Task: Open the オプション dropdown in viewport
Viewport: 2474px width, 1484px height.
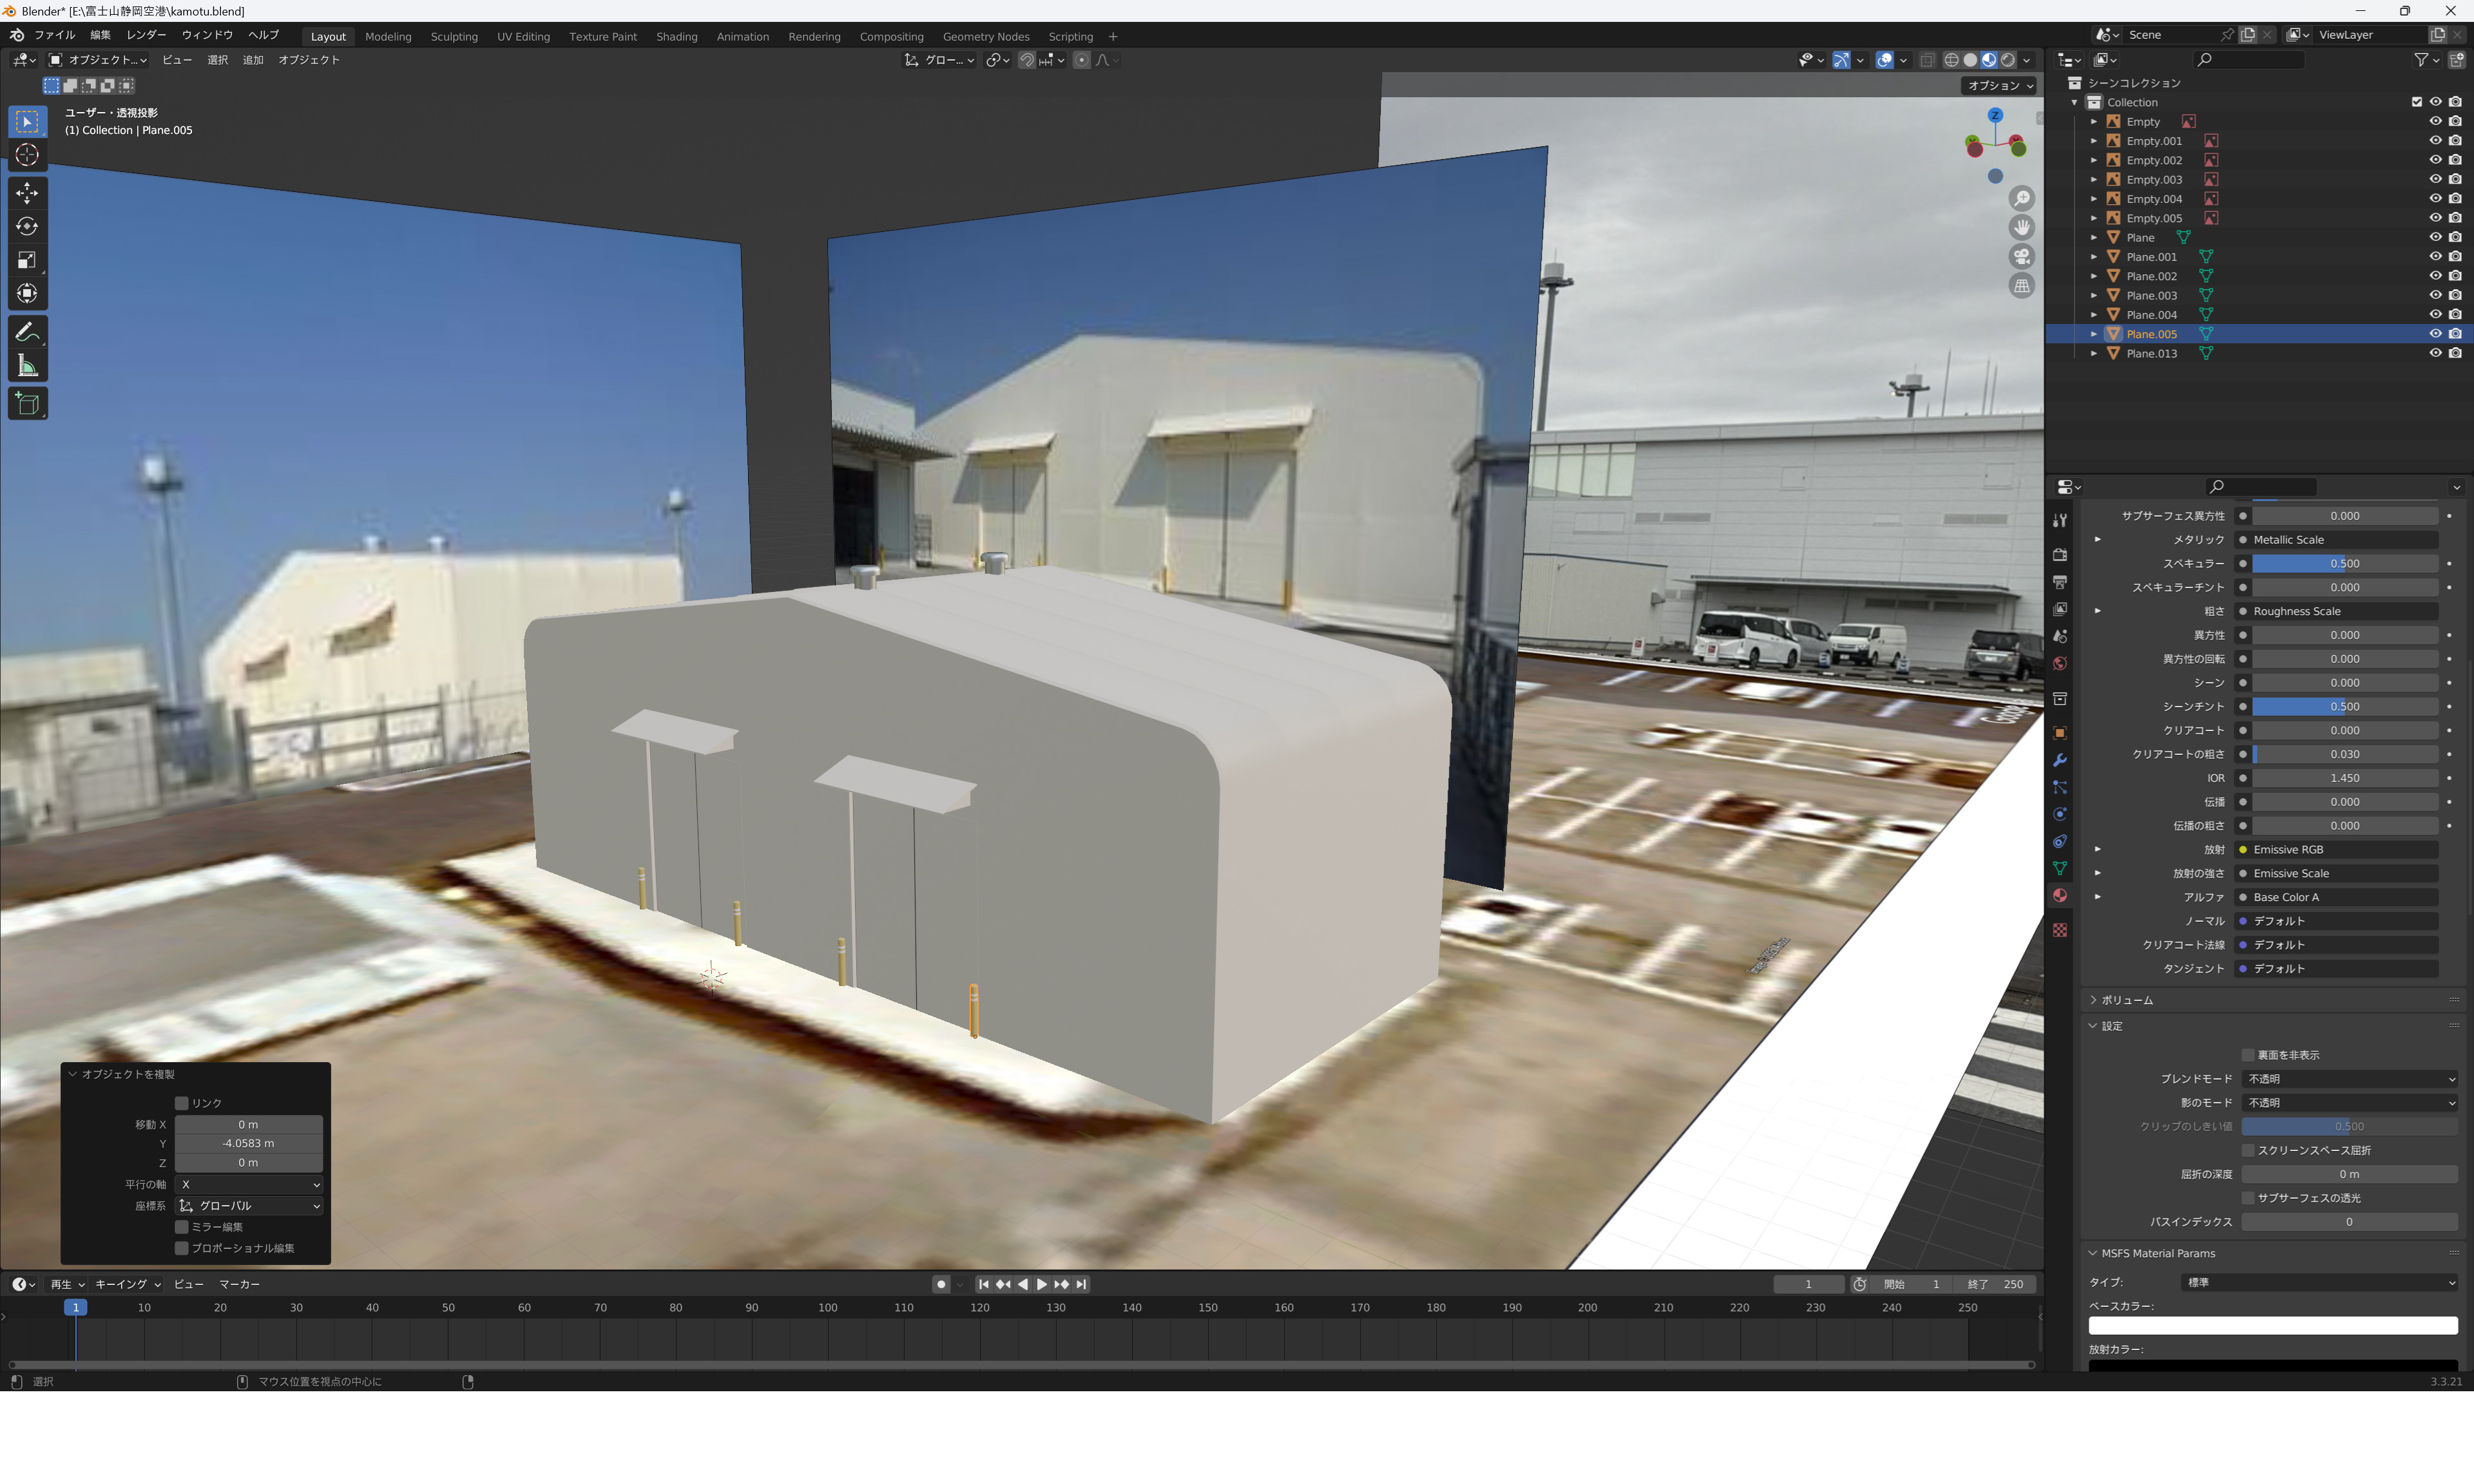Action: 2000,86
